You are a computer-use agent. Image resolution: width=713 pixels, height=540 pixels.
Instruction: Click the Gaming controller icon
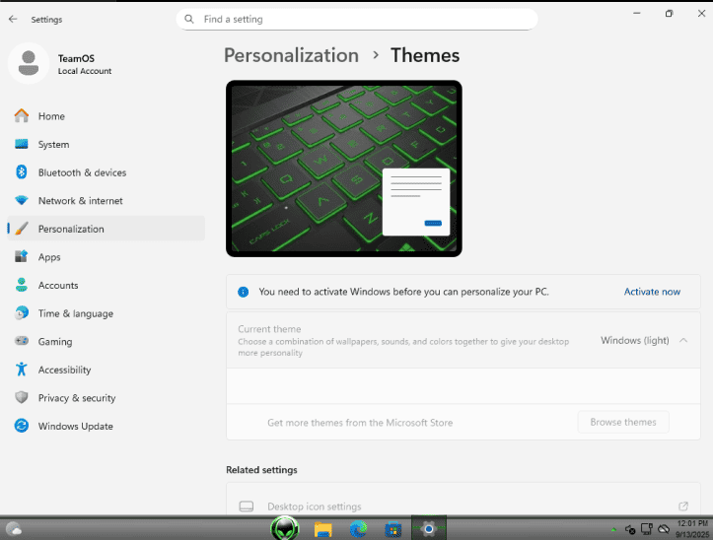22,341
